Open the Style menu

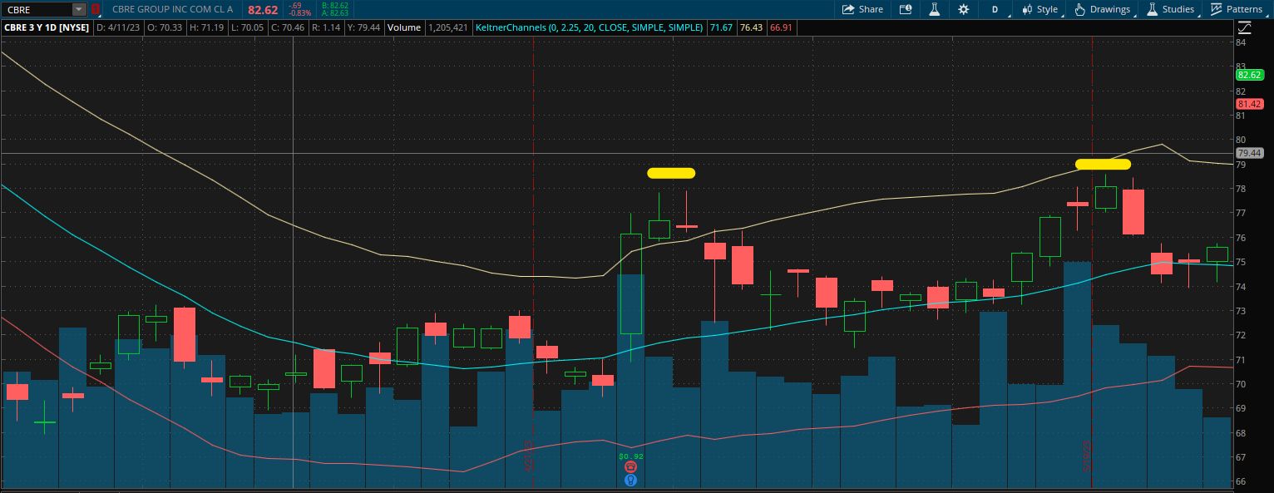[x=1039, y=9]
